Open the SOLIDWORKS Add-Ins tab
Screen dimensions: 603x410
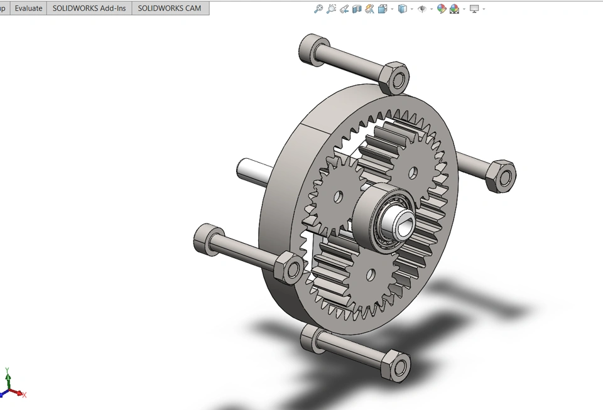(x=89, y=8)
